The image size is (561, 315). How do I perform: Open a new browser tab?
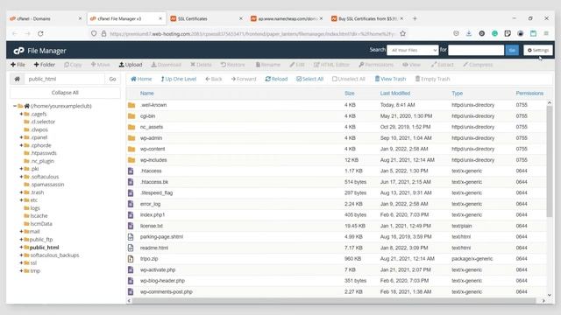click(x=415, y=18)
